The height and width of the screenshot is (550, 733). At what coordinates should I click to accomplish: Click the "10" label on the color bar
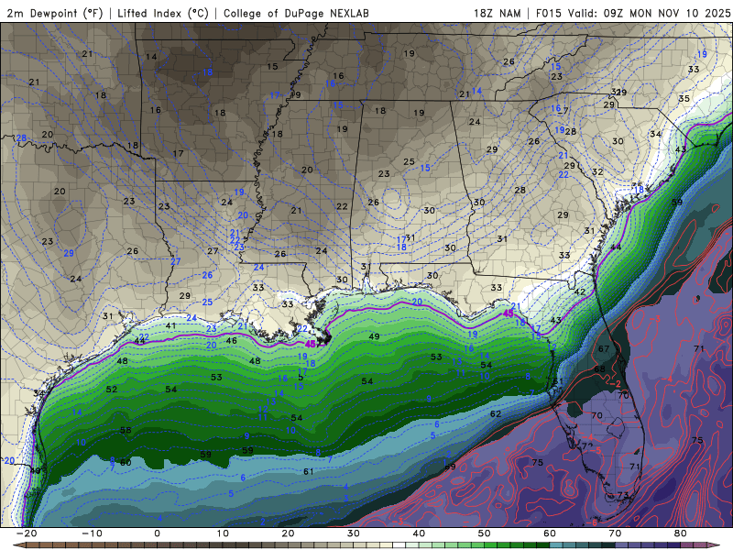point(223,533)
